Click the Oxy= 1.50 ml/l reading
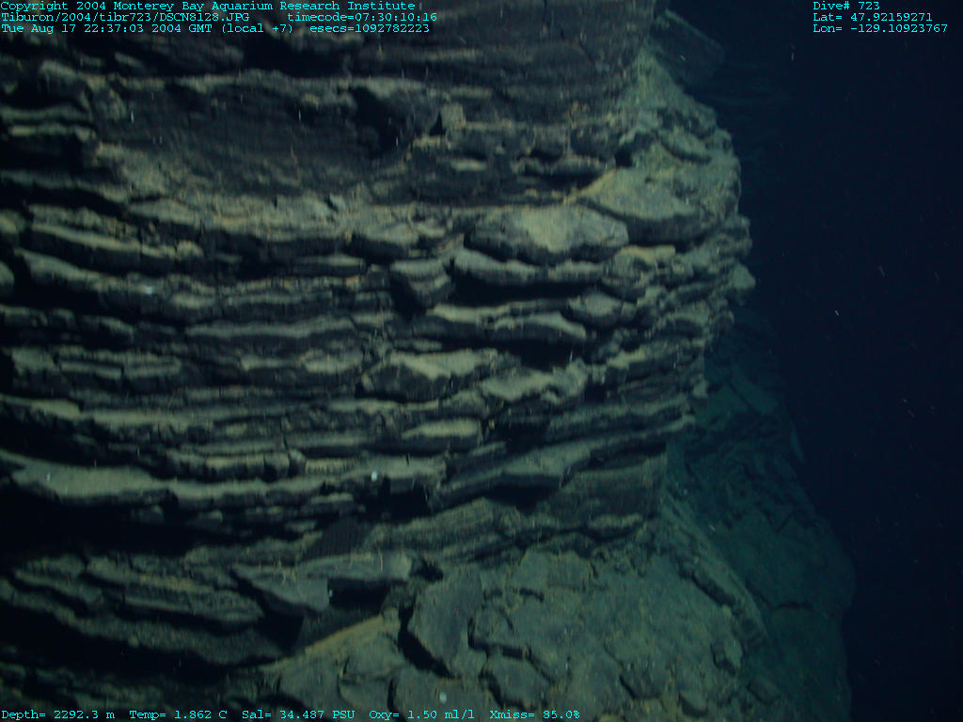This screenshot has width=963, height=722. [422, 714]
